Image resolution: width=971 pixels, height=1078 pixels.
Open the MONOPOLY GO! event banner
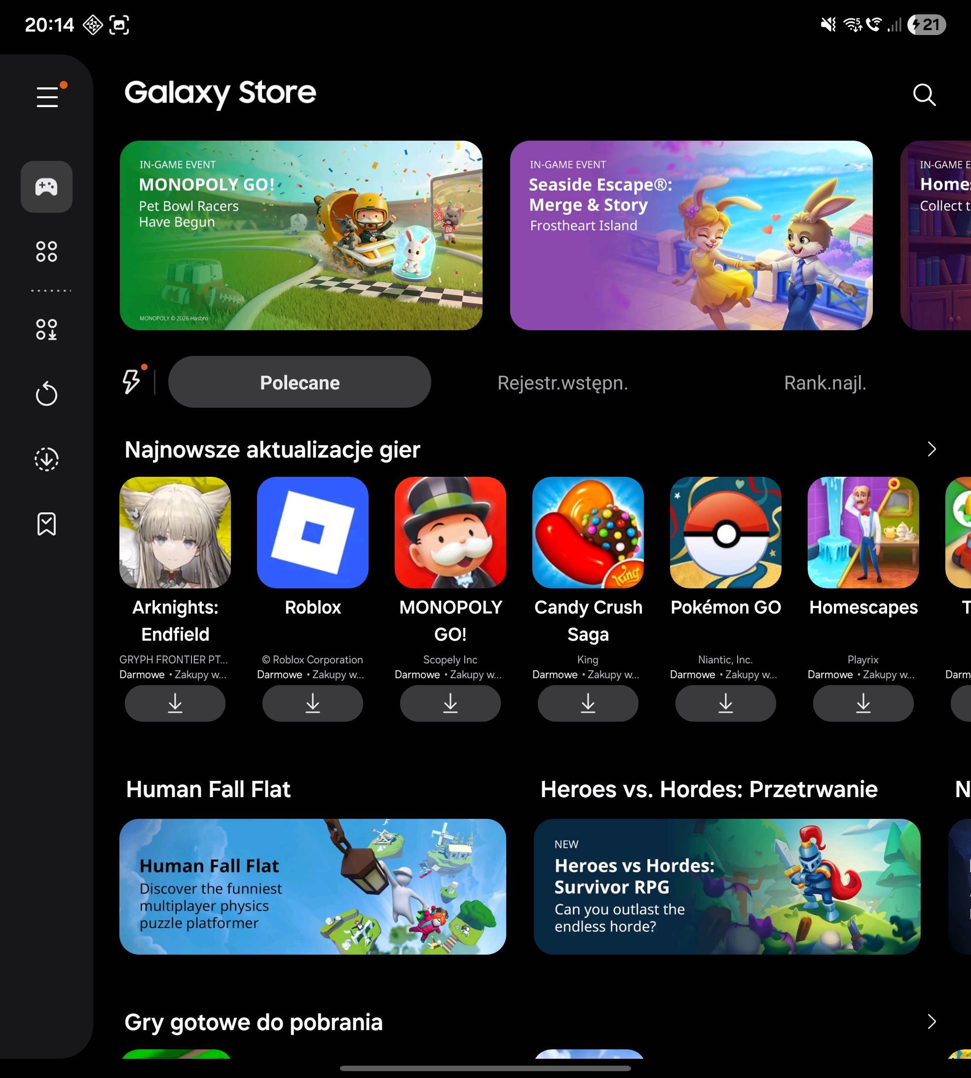(x=301, y=235)
